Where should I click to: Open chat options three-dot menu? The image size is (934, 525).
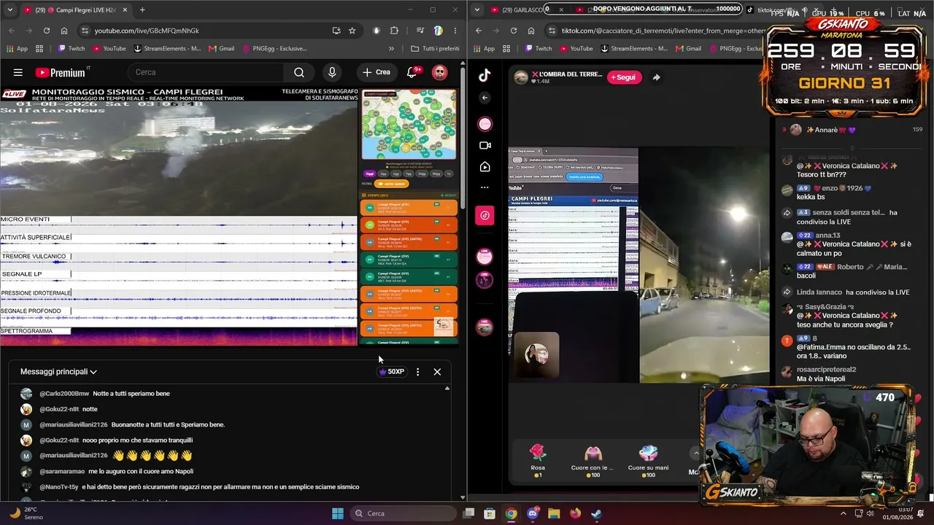417,372
